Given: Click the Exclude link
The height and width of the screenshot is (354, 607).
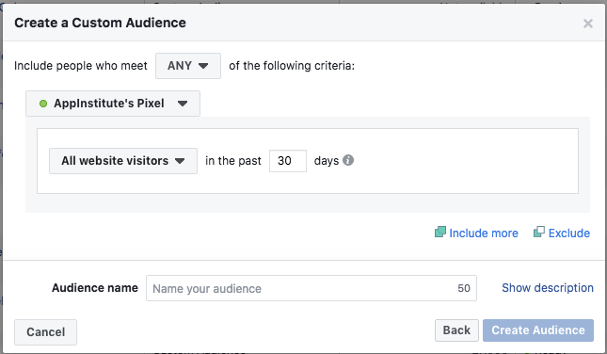Looking at the screenshot, I should tap(569, 233).
